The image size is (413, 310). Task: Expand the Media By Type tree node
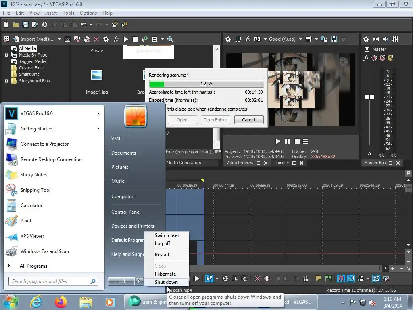[7, 55]
